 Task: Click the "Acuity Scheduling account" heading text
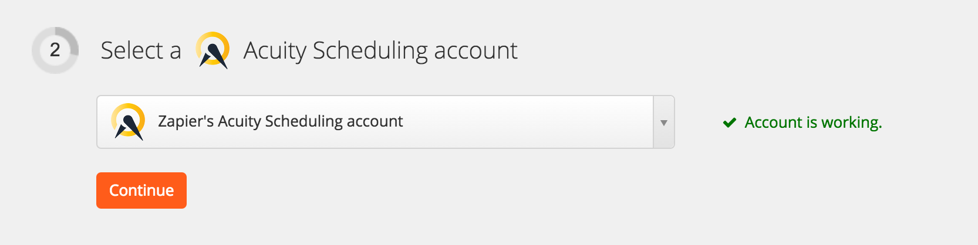click(380, 51)
